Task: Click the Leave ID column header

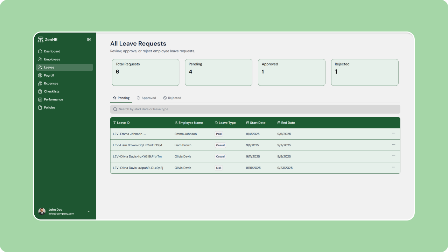Action: pyautogui.click(x=121, y=123)
